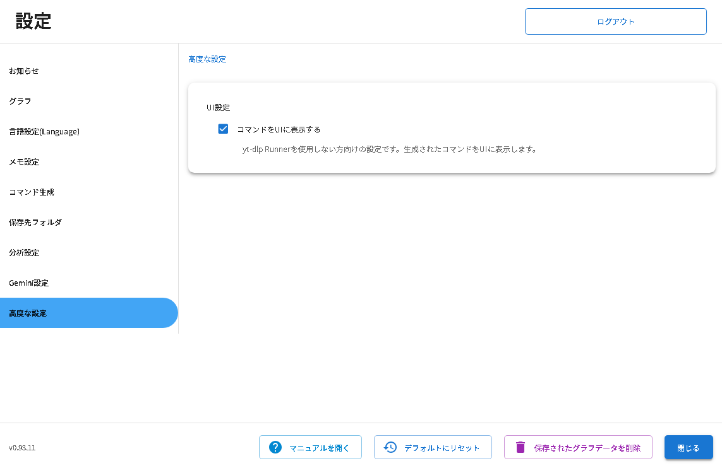Image resolution: width=722 pixels, height=468 pixels.
Task: Click the マニュアルを開く button label
Action: point(319,448)
